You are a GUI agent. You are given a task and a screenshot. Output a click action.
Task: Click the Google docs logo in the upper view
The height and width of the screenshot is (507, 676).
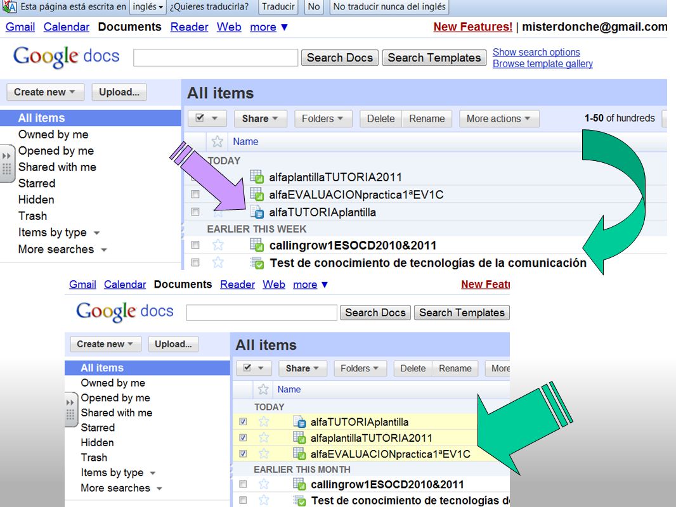pos(66,56)
